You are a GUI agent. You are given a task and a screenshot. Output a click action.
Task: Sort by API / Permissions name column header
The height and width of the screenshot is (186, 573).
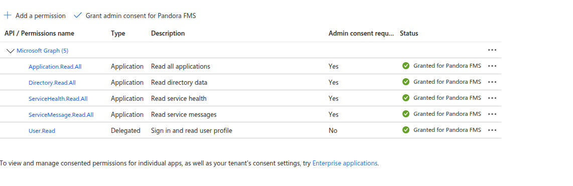pyautogui.click(x=40, y=33)
